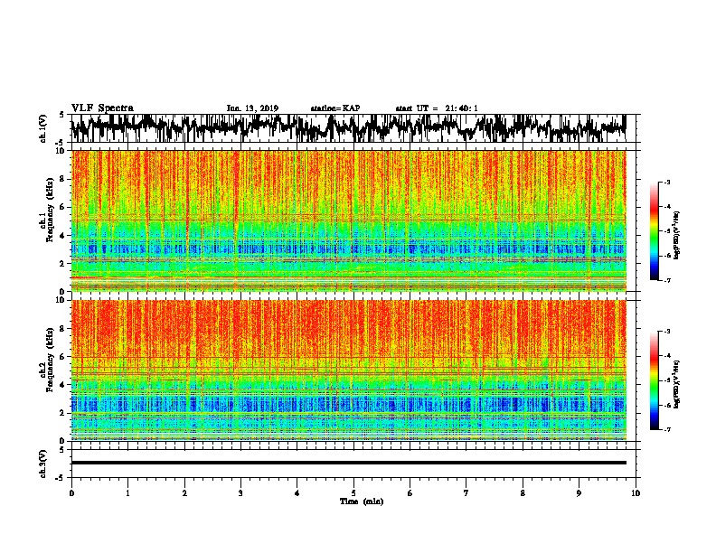Click the '10' tick at time axis end
Viewport: 716px width, 553px height.
[636, 493]
